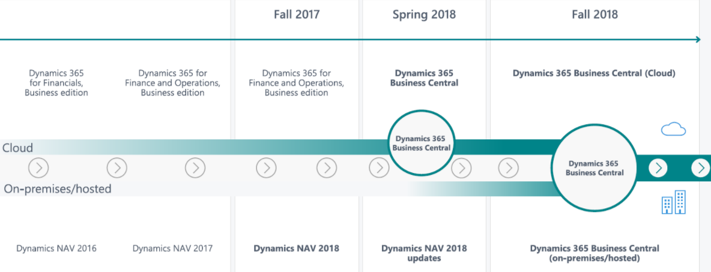Click the last white chevron at the timeline's end
This screenshot has height=272, width=711.
pyautogui.click(x=701, y=168)
